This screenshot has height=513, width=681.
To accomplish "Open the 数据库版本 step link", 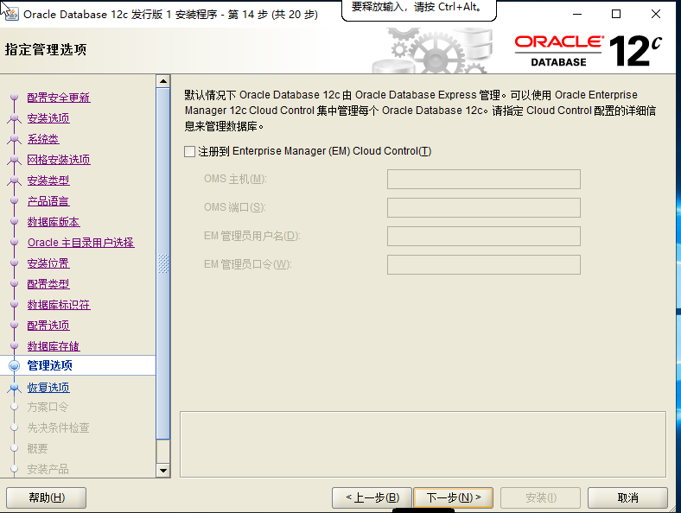I will pos(54,222).
